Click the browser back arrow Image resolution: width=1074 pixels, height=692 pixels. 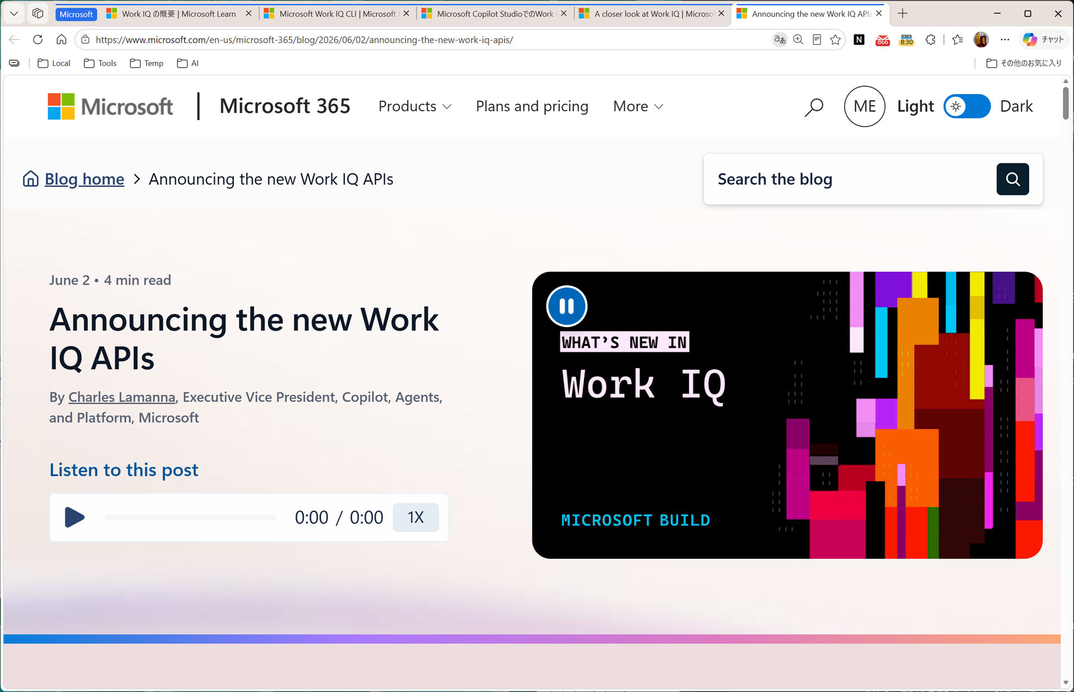click(15, 40)
